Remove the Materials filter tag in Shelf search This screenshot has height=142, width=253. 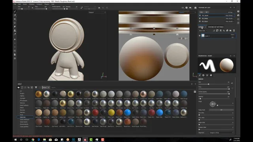pos(48,88)
